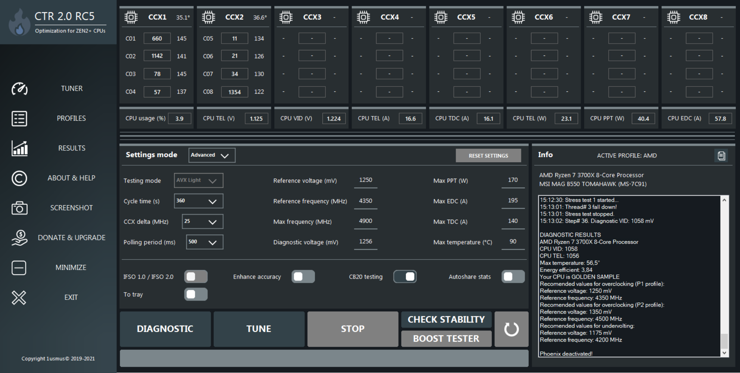Screen dimensions: 740x373
Task: Open the TUNER section
Action: tap(72, 89)
